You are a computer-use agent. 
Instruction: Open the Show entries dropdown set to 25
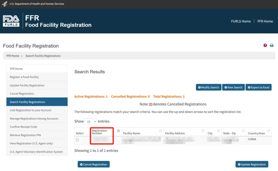pos(91,121)
